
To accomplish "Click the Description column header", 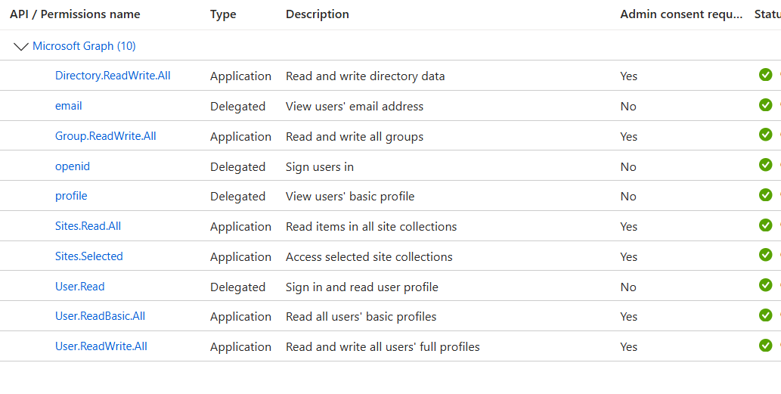I will click(318, 14).
